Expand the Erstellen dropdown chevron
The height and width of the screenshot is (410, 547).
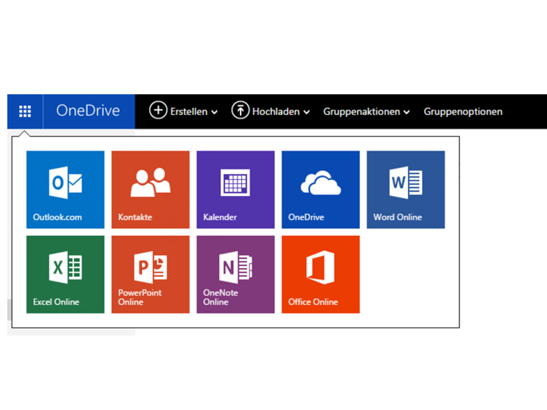point(215,112)
